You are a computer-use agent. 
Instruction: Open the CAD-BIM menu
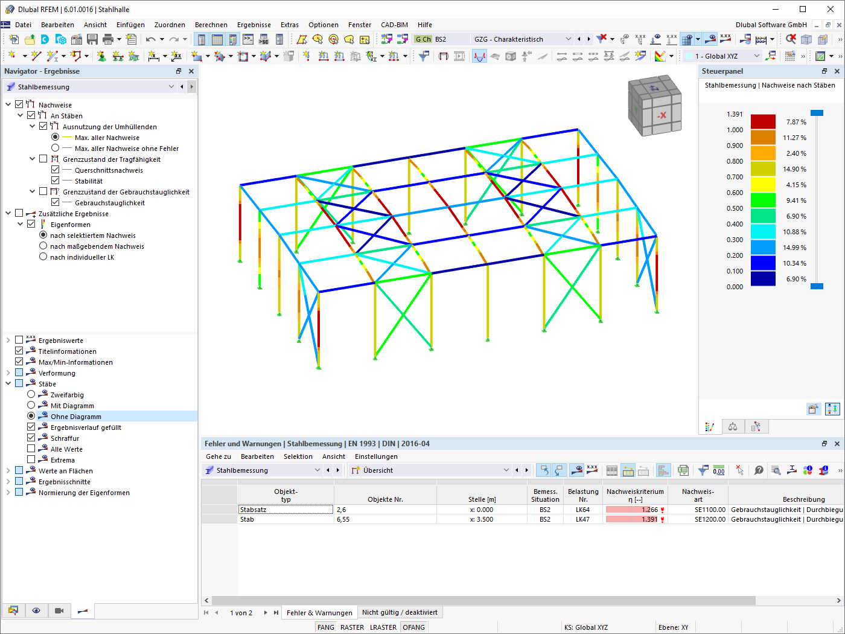(394, 25)
